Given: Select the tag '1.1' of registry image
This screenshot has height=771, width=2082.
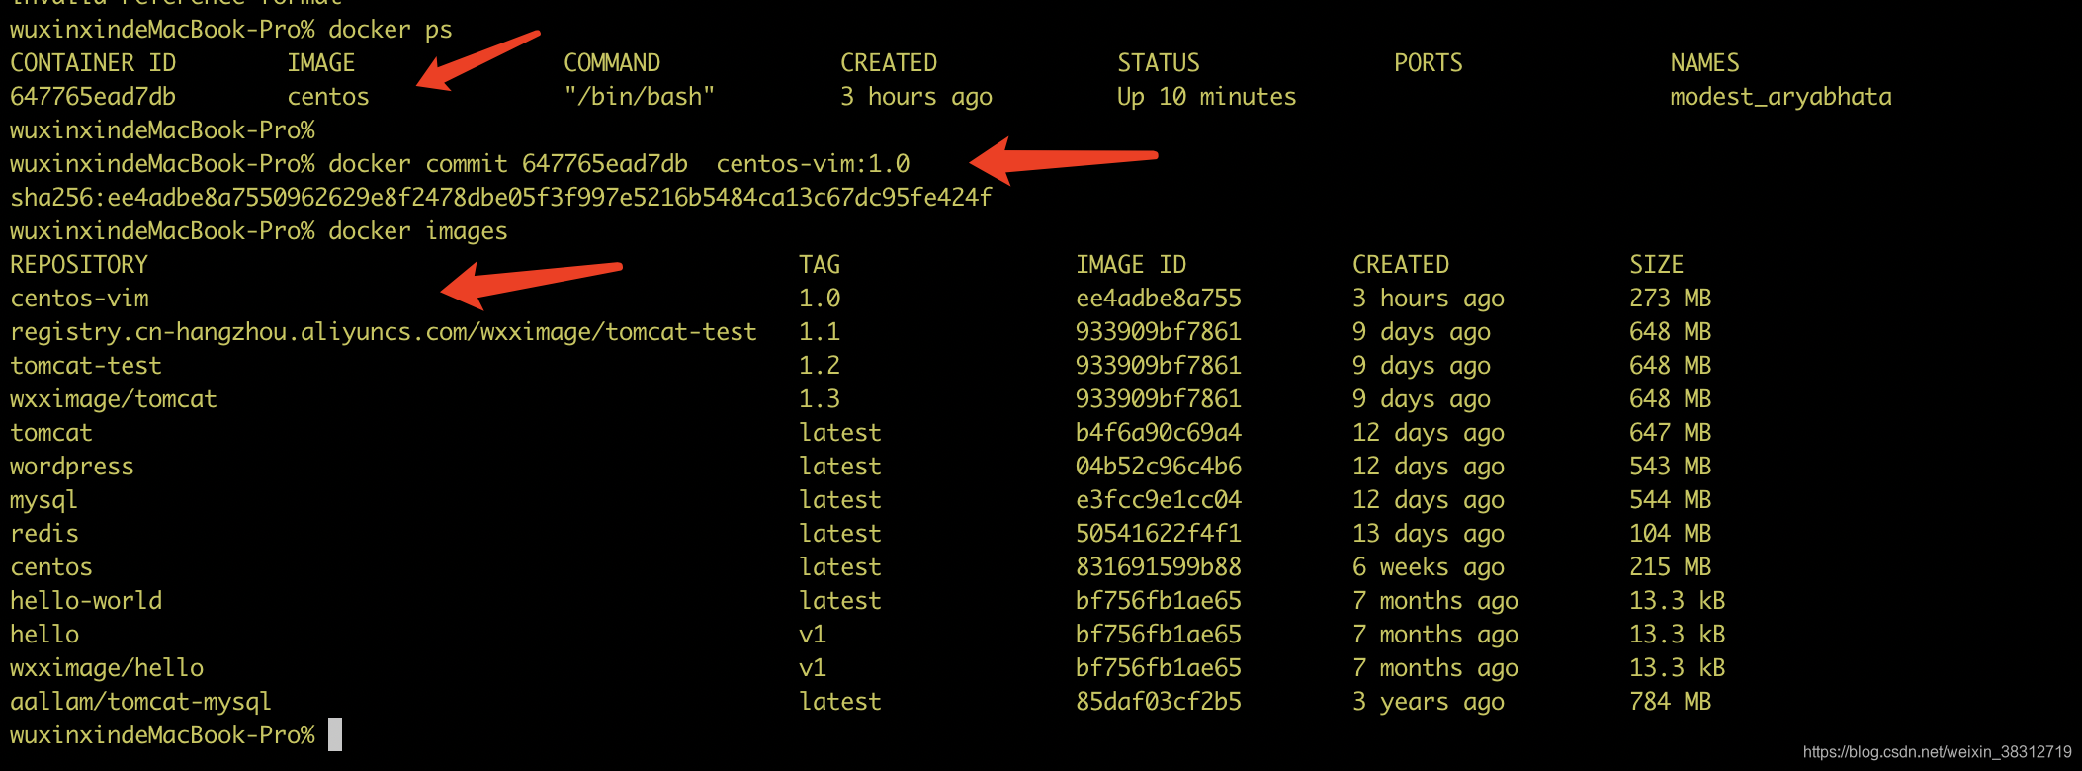Looking at the screenshot, I should [820, 332].
